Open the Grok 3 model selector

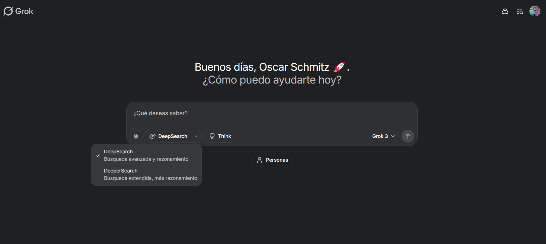[x=383, y=136]
